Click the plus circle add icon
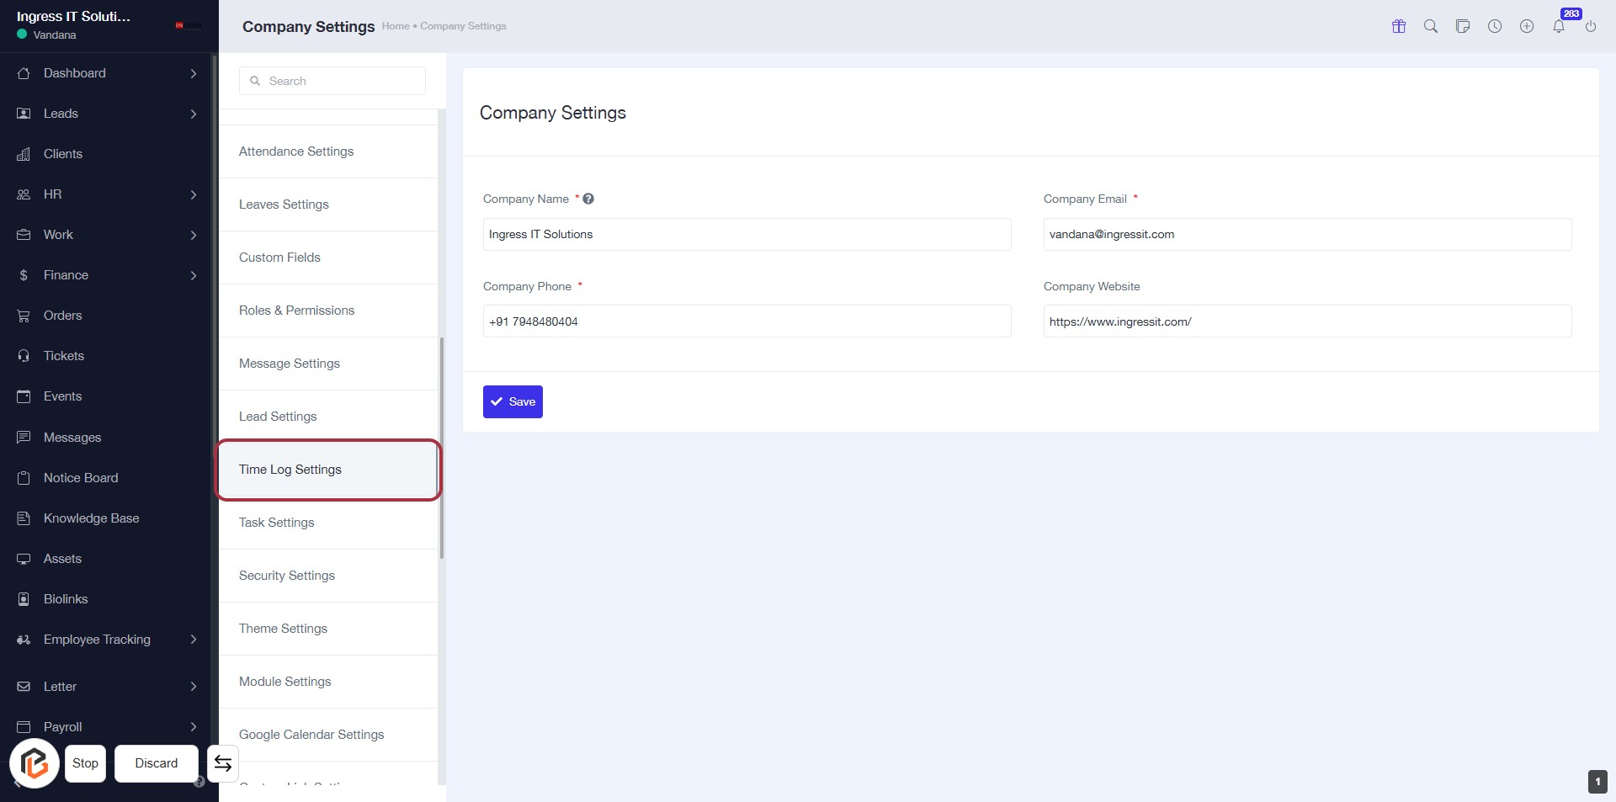 (x=1527, y=26)
